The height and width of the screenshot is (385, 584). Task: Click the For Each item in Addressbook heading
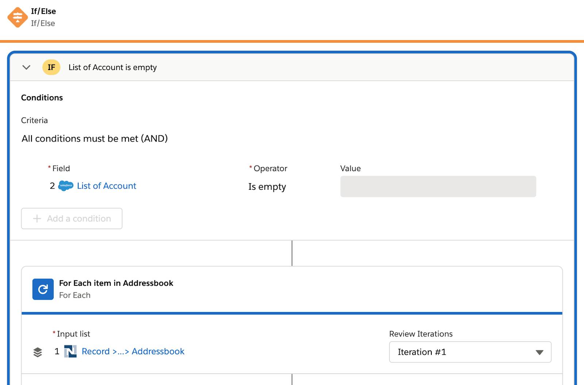[x=116, y=283]
